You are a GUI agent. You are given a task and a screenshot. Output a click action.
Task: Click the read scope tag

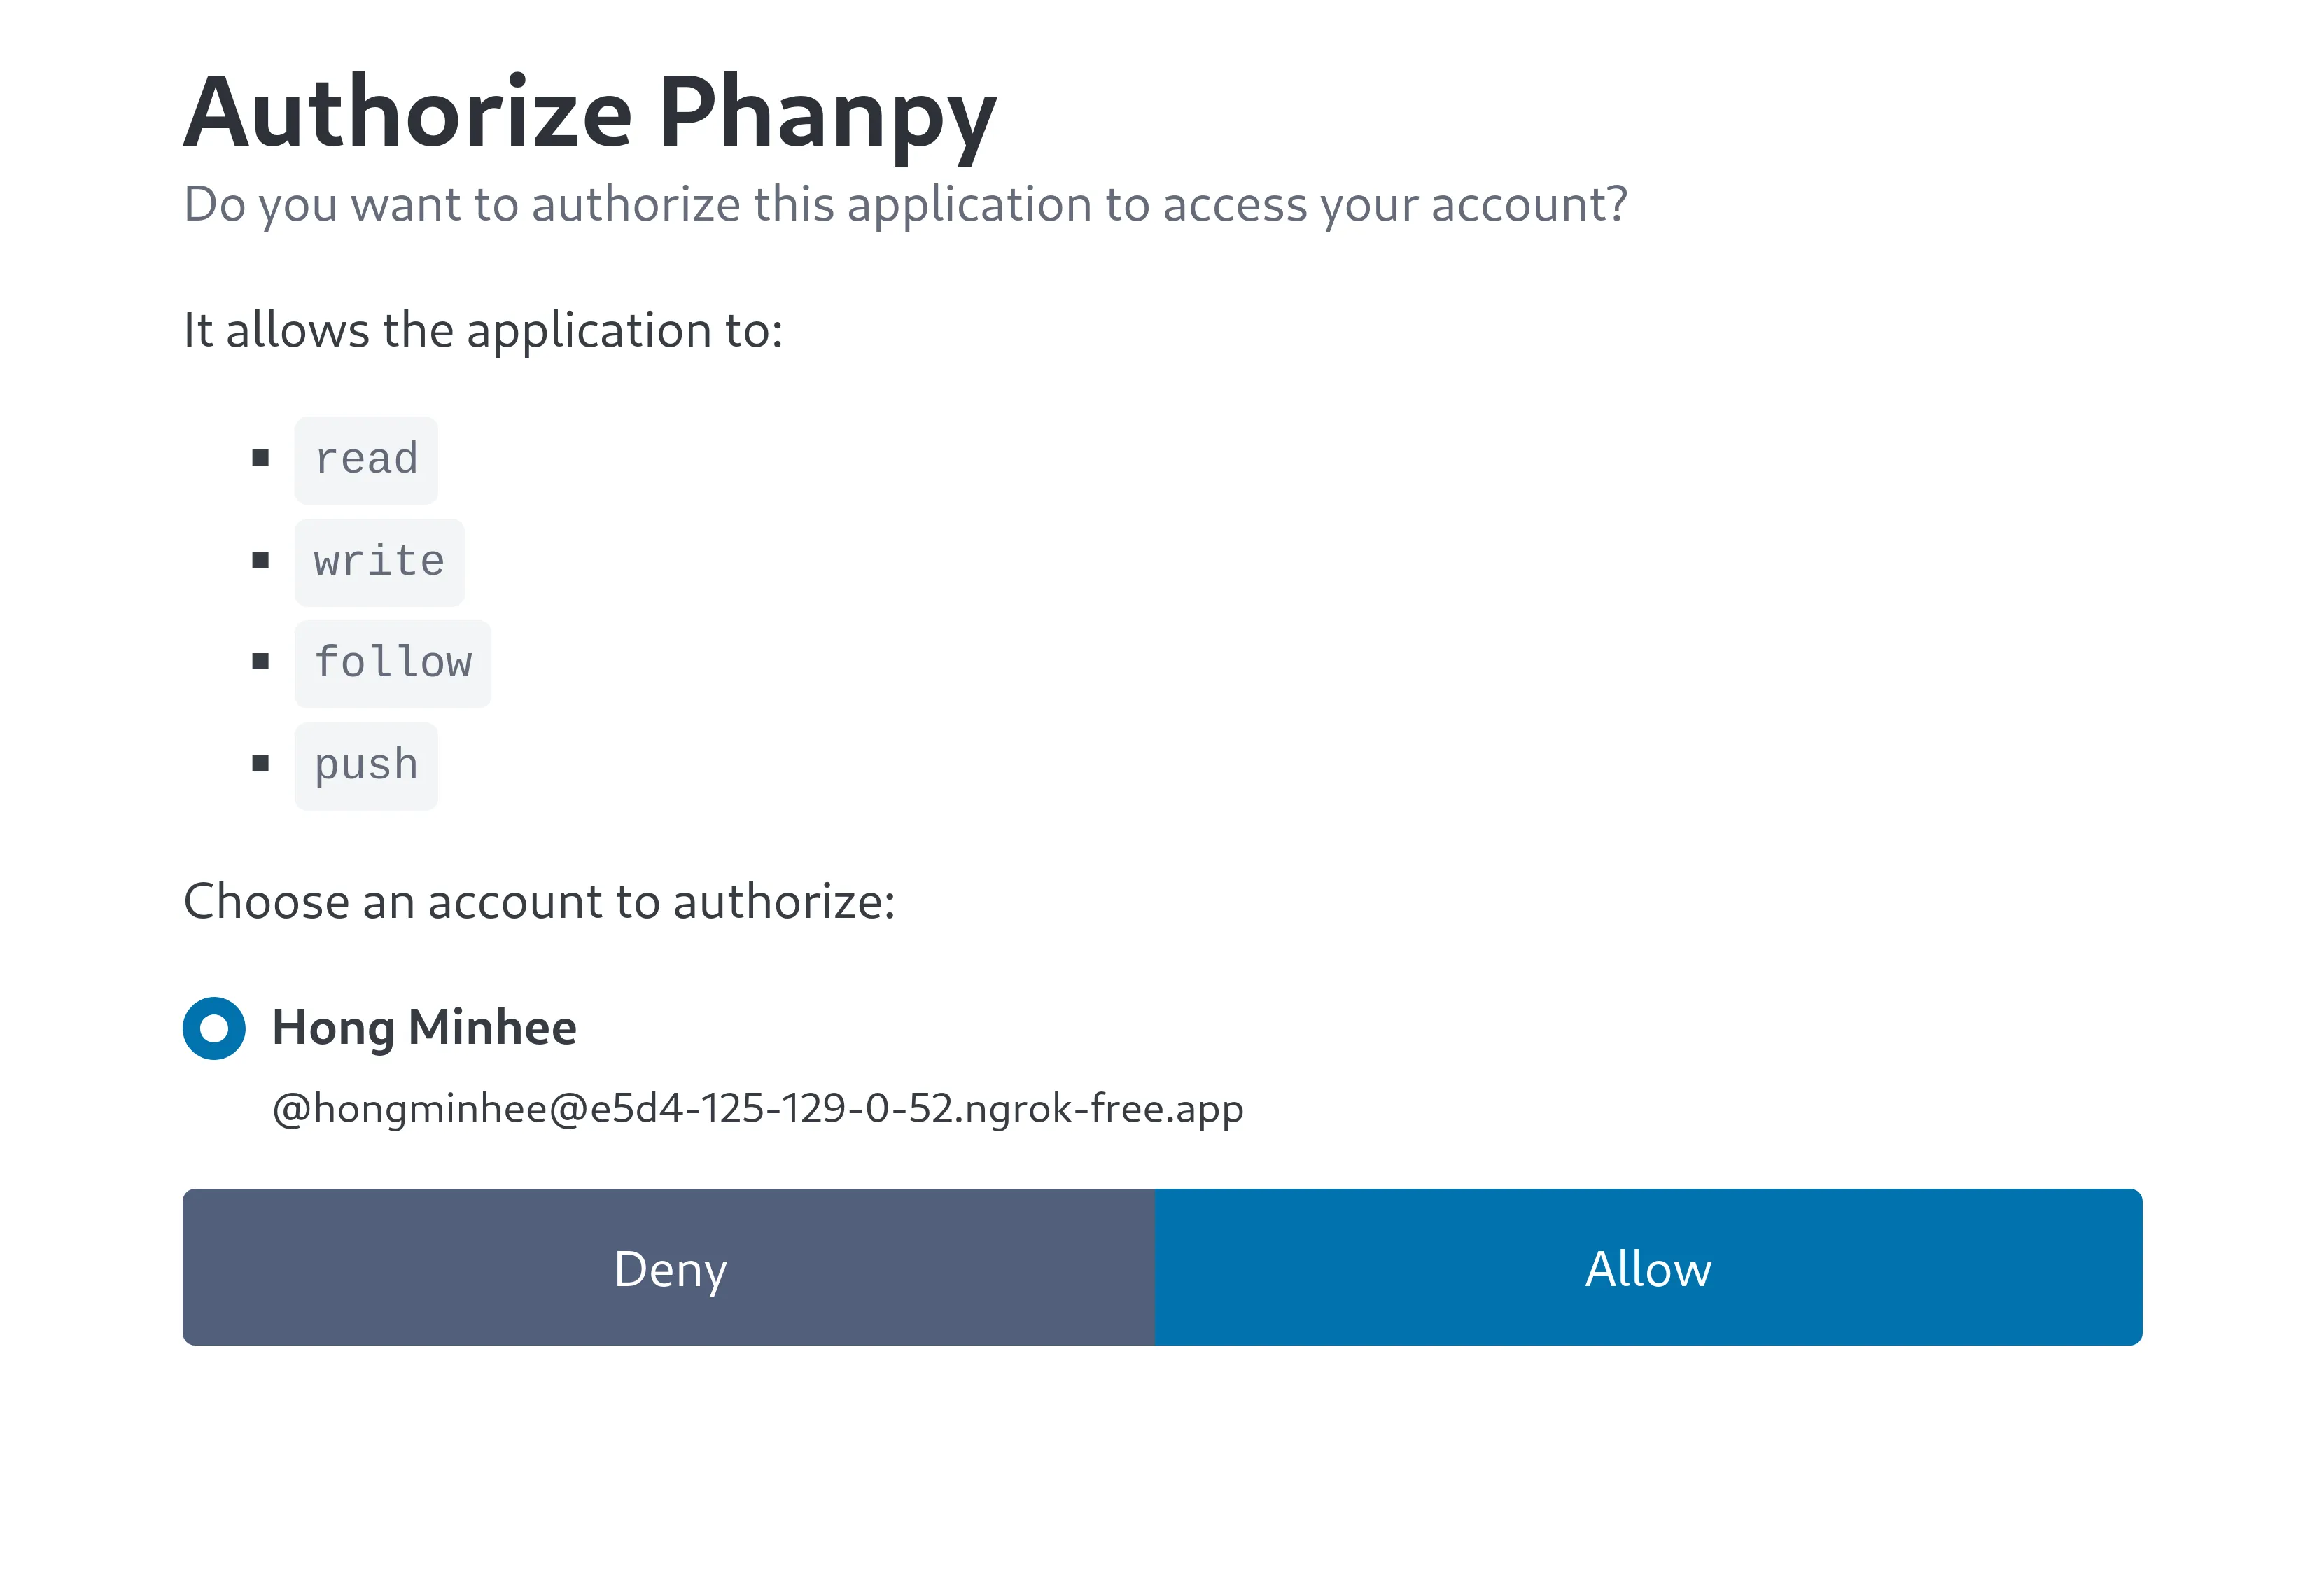pyautogui.click(x=366, y=458)
